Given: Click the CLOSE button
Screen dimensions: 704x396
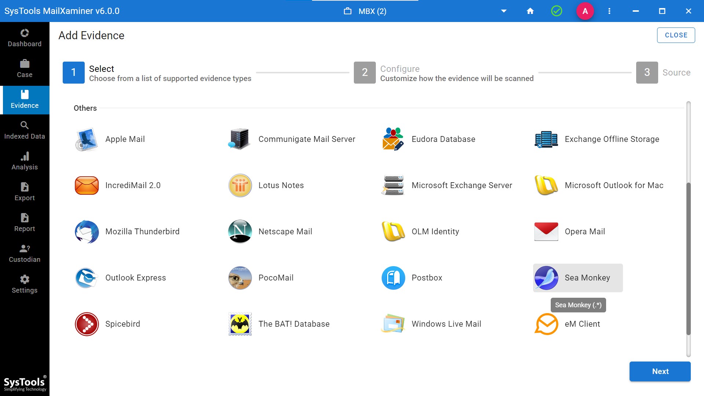Looking at the screenshot, I should 676,35.
